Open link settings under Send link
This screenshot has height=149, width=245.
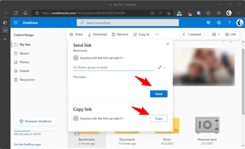pos(99,58)
